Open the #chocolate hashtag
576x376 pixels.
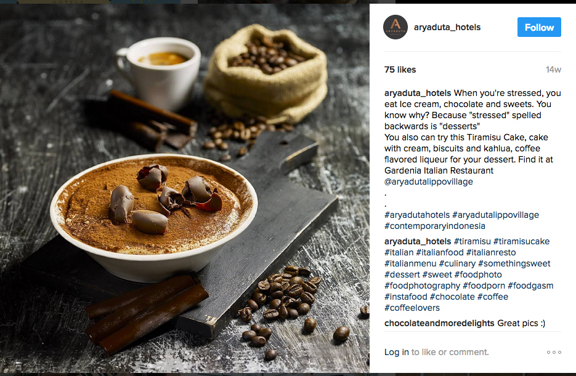click(x=452, y=297)
